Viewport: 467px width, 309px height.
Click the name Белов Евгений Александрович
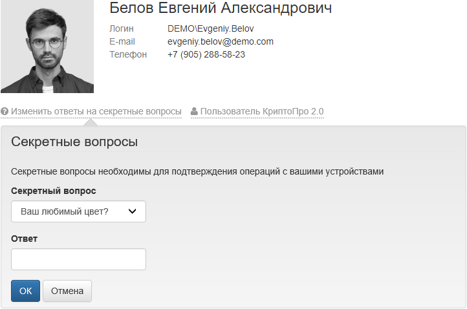[x=221, y=8]
